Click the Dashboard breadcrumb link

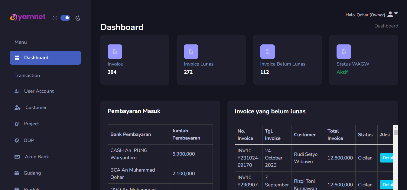[386, 26]
